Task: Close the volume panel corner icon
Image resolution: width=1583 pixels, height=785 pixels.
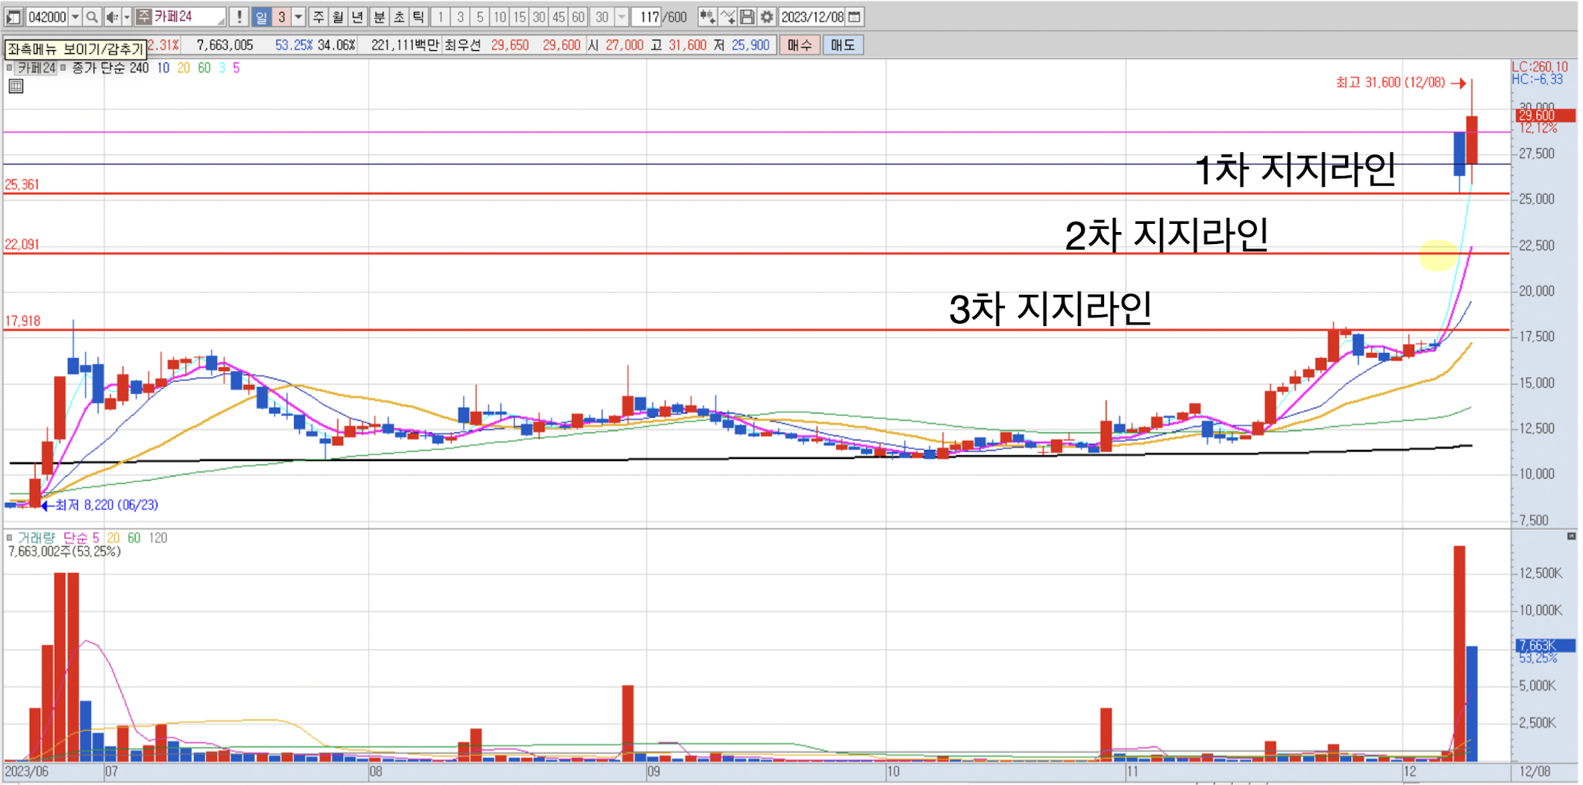Action: point(1571,537)
